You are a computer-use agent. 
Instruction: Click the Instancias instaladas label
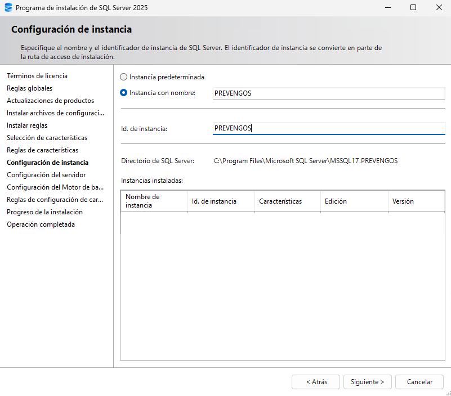coord(152,181)
